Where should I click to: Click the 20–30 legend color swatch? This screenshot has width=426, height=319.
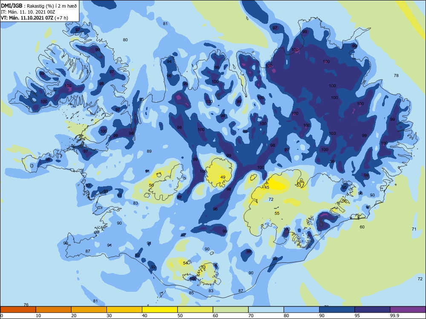click(89, 310)
